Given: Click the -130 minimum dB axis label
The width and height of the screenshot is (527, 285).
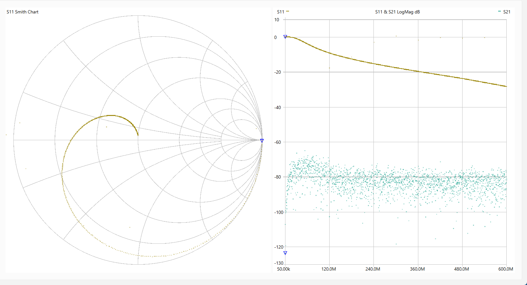Looking at the screenshot, I should click(279, 263).
